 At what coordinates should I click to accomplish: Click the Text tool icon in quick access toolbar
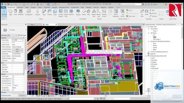pyautogui.click(x=38, y=4)
